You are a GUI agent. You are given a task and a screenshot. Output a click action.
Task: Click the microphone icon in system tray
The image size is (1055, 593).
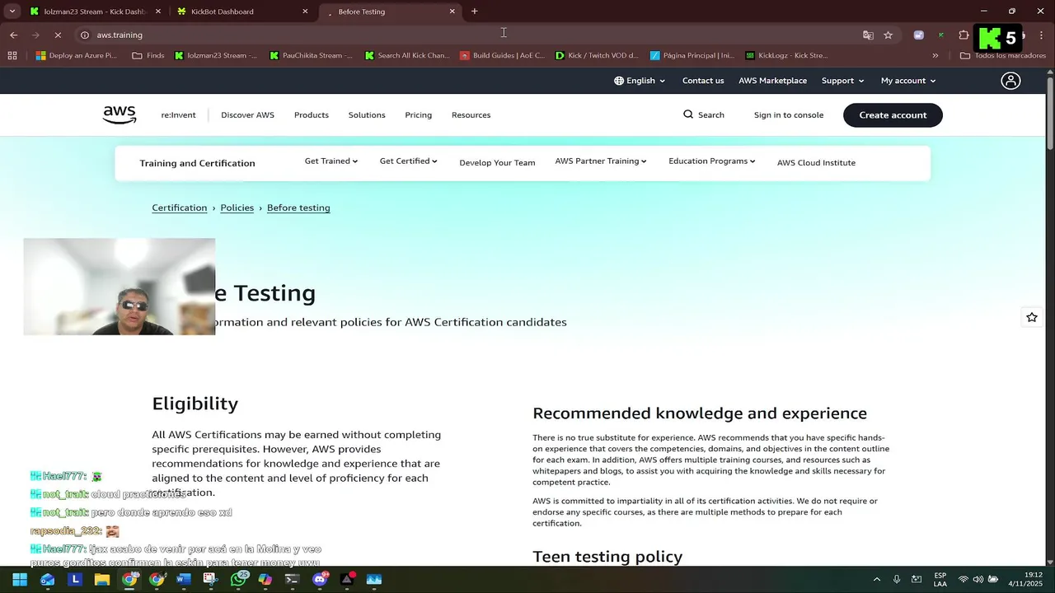point(897,580)
